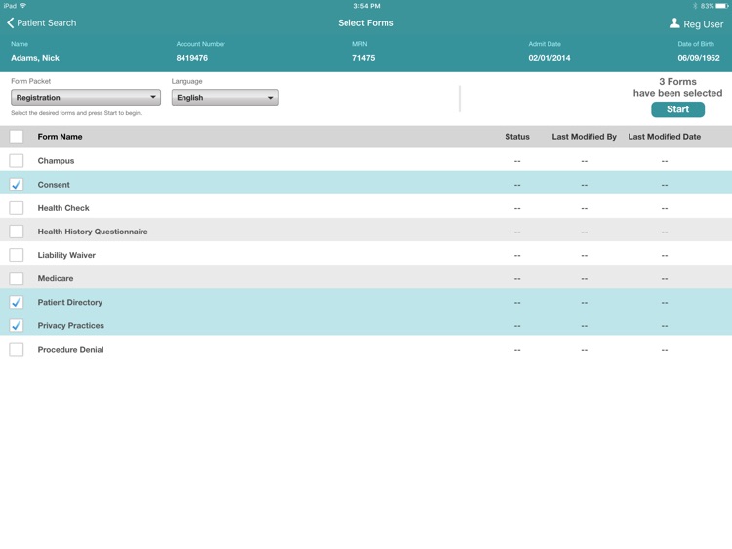This screenshot has height=549, width=732.
Task: Sort by Status column header
Action: [x=517, y=137]
